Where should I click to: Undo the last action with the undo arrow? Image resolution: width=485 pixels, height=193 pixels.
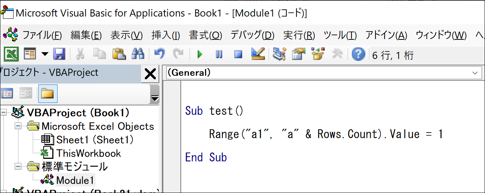coord(160,54)
